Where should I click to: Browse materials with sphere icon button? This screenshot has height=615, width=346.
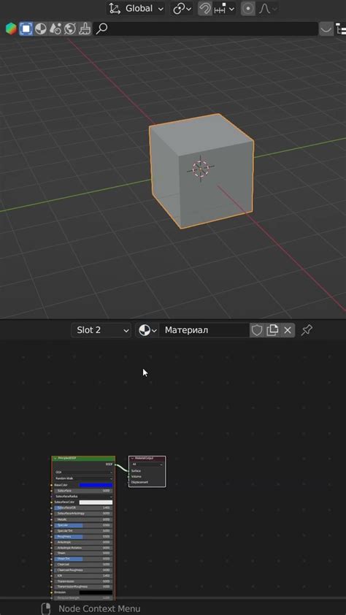(x=147, y=330)
